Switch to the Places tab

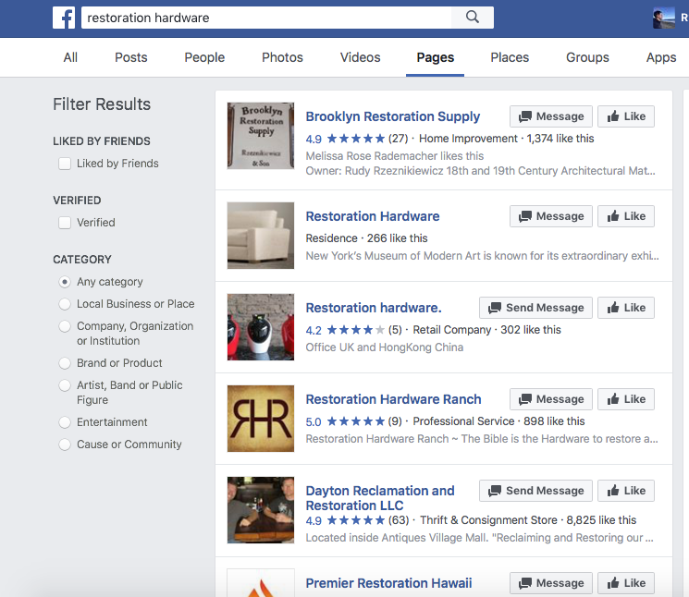coord(510,57)
